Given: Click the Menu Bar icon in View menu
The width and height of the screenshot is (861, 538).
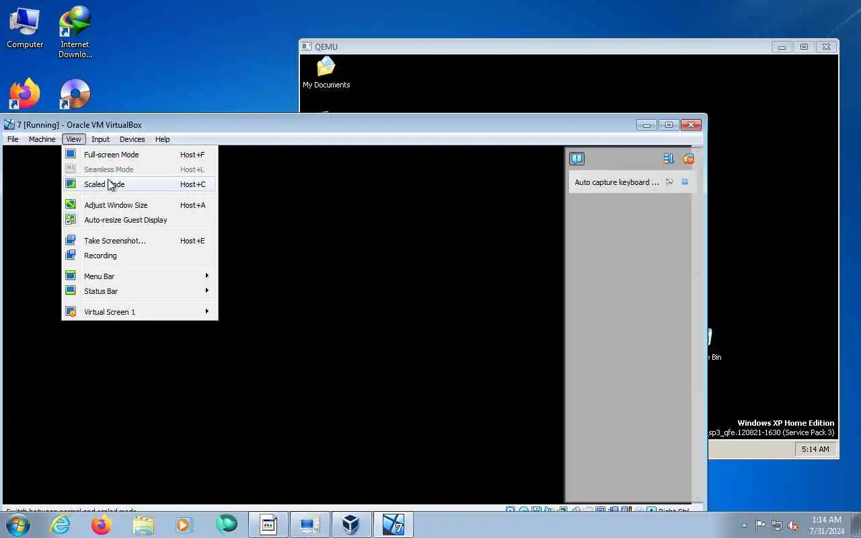Looking at the screenshot, I should coord(70,276).
